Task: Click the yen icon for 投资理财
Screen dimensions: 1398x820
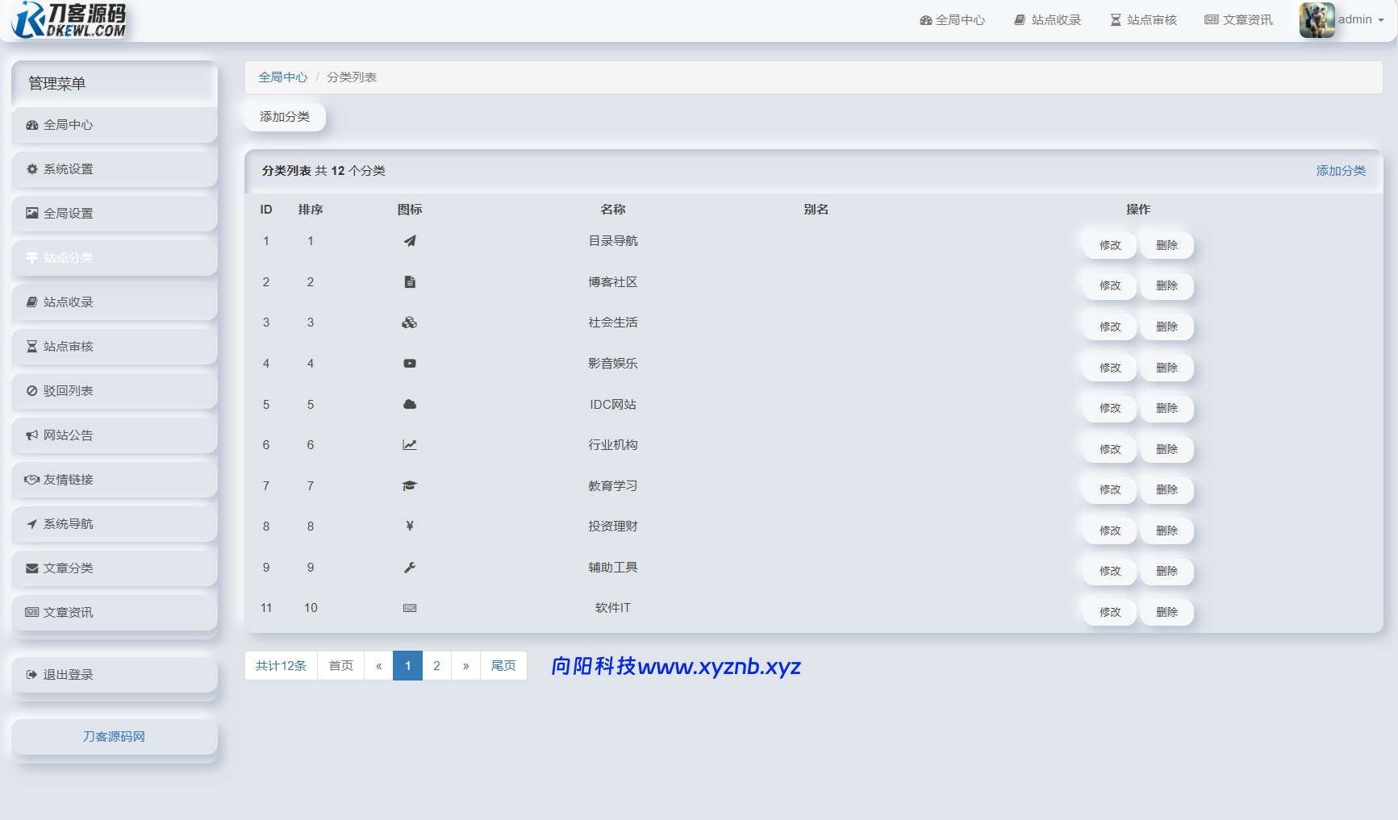Action: tap(410, 527)
